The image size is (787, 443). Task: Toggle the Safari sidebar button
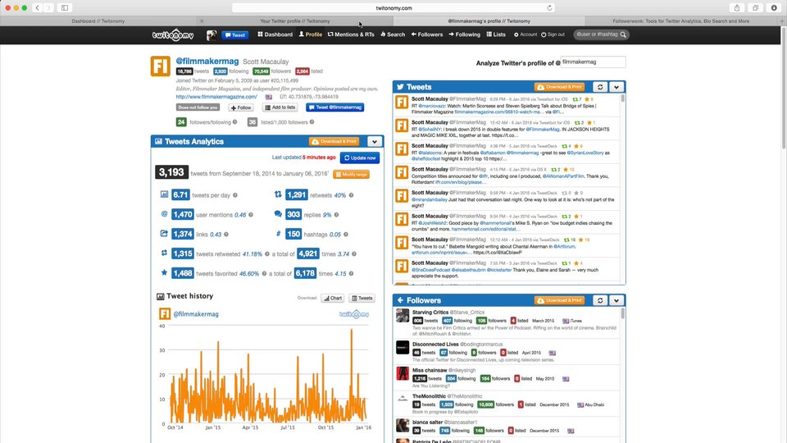[65, 7]
